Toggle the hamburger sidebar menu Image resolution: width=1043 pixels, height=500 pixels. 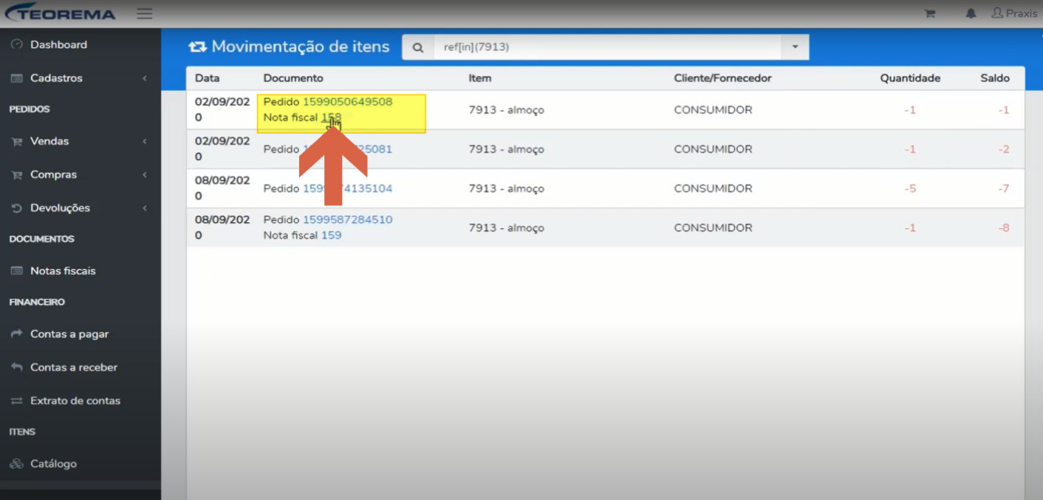[145, 14]
